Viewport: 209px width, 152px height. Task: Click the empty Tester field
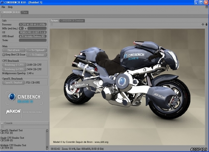point(33,40)
